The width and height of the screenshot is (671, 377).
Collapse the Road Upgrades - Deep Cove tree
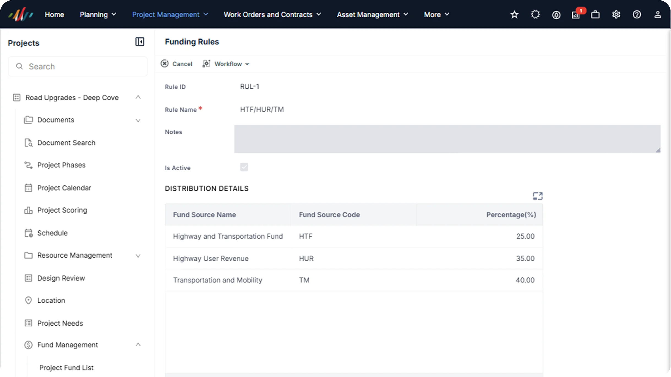pyautogui.click(x=138, y=97)
